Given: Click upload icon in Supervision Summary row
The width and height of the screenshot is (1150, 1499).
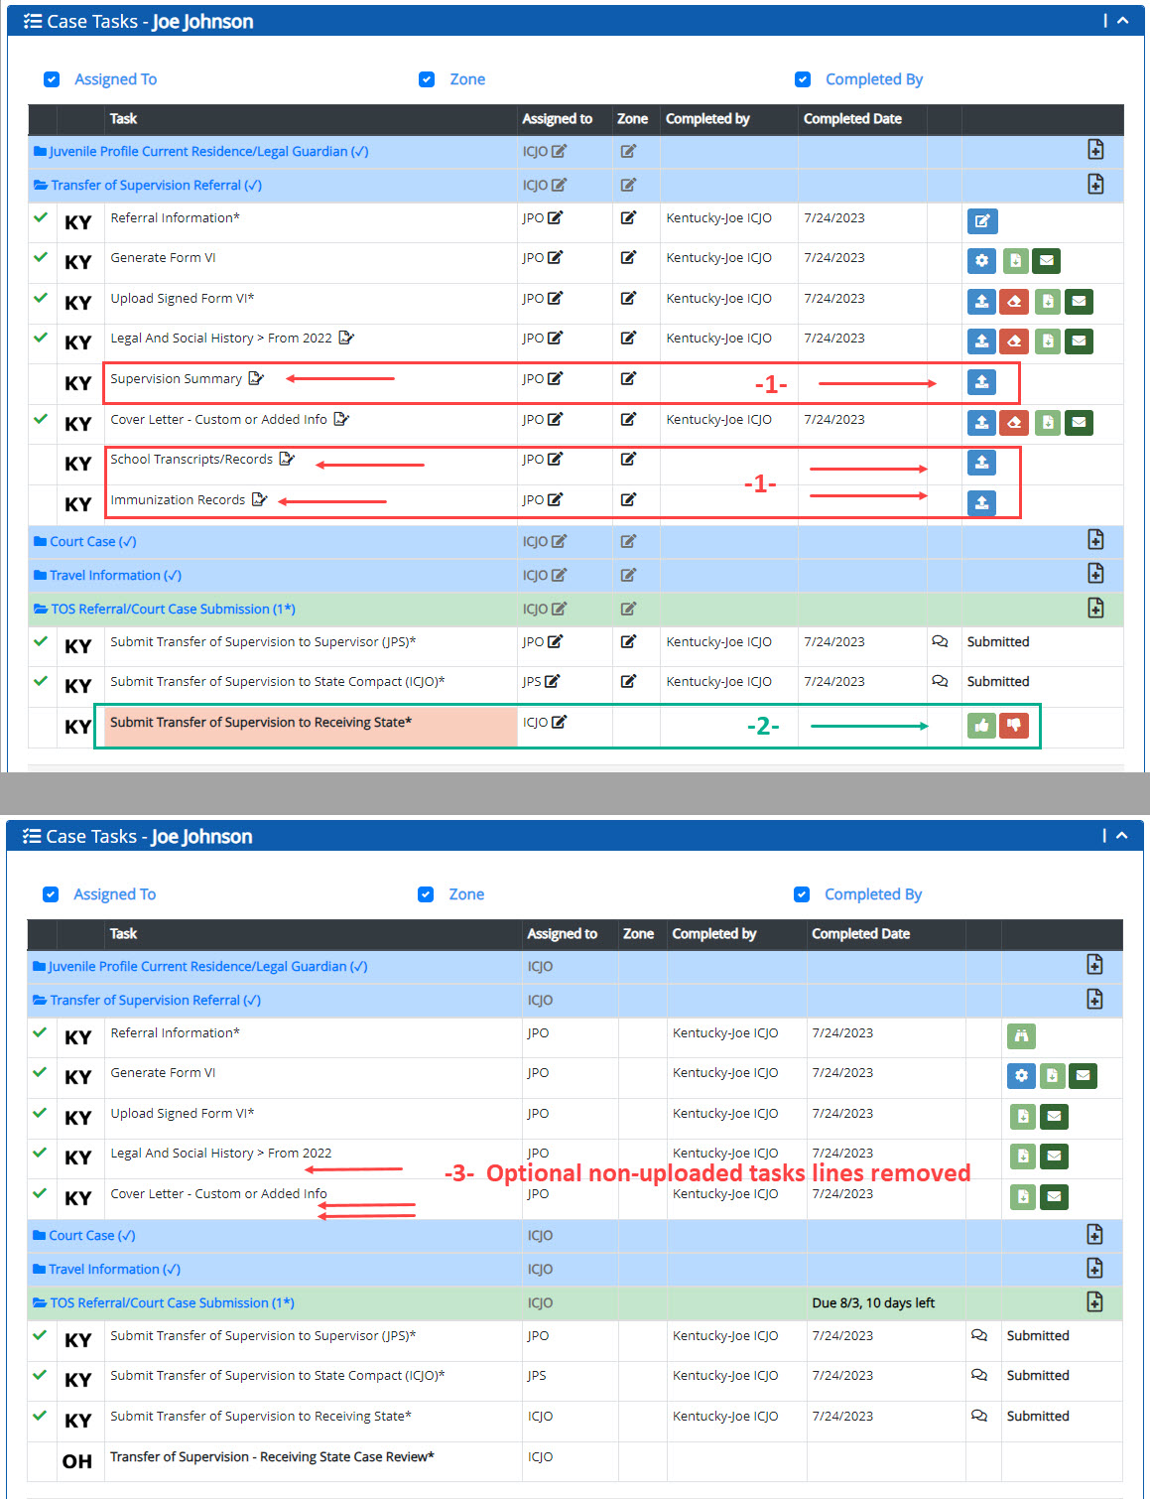Looking at the screenshot, I should (x=982, y=382).
